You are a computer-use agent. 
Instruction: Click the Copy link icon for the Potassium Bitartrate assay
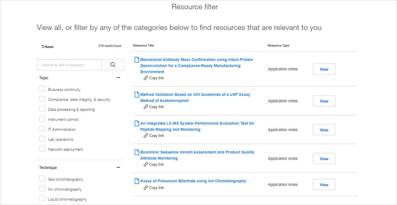click(145, 188)
